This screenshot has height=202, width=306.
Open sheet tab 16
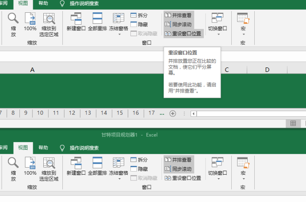[136, 113]
